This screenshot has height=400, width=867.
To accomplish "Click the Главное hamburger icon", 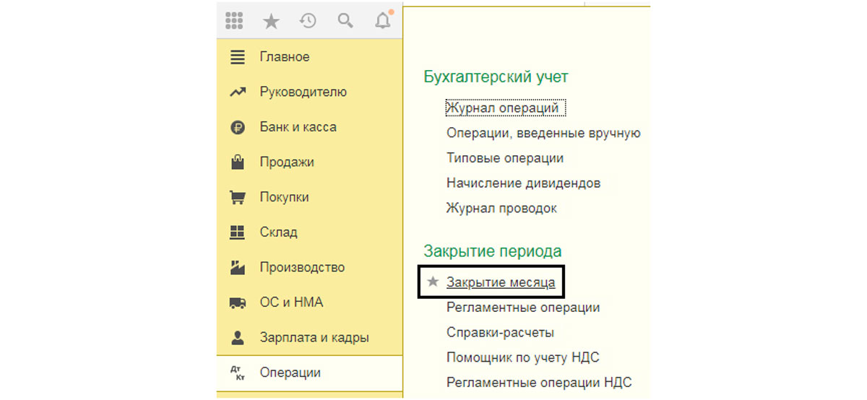I will coord(237,57).
